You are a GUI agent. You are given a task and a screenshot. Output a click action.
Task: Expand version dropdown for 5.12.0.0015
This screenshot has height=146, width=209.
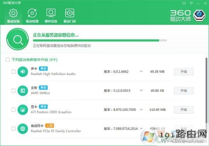[x=141, y=90]
